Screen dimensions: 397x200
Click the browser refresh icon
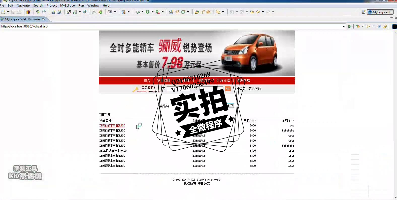385,26
